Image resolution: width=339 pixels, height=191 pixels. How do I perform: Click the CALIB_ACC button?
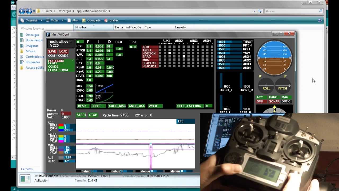click(x=137, y=106)
